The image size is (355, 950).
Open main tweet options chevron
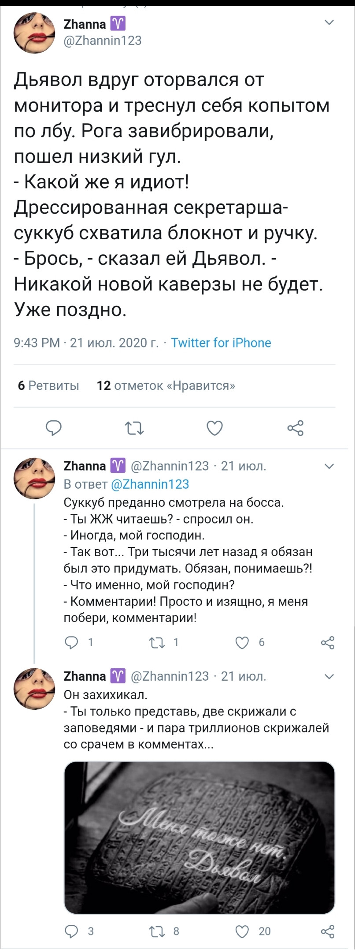click(x=329, y=23)
